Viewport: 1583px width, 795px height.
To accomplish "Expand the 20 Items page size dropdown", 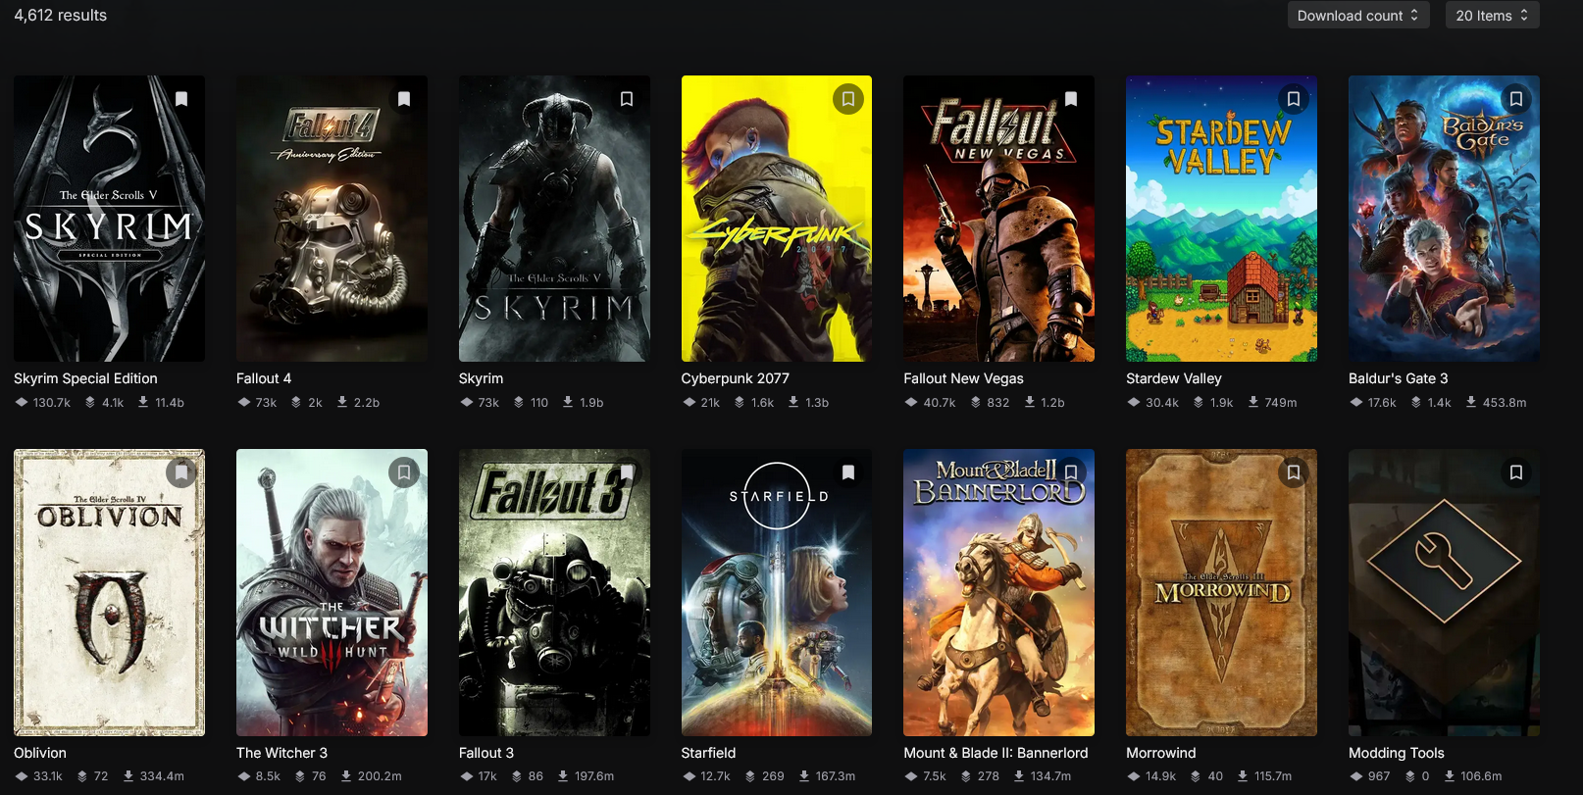I will pos(1492,16).
